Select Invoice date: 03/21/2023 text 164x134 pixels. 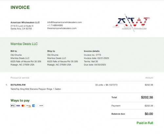click(x=96, y=58)
